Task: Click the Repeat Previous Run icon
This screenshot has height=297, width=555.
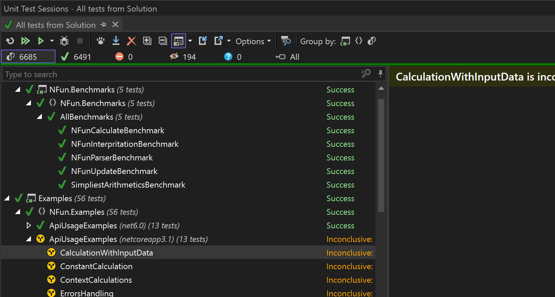Action: click(x=10, y=41)
